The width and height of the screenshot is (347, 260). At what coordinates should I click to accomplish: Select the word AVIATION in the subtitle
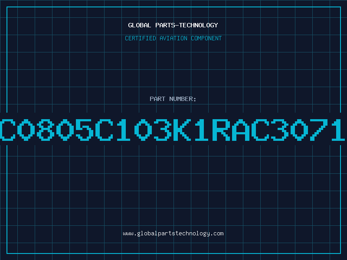tap(173, 38)
